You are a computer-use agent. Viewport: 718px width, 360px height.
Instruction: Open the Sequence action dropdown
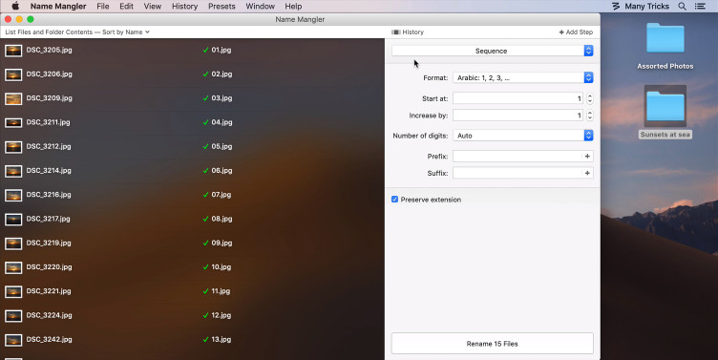point(493,51)
